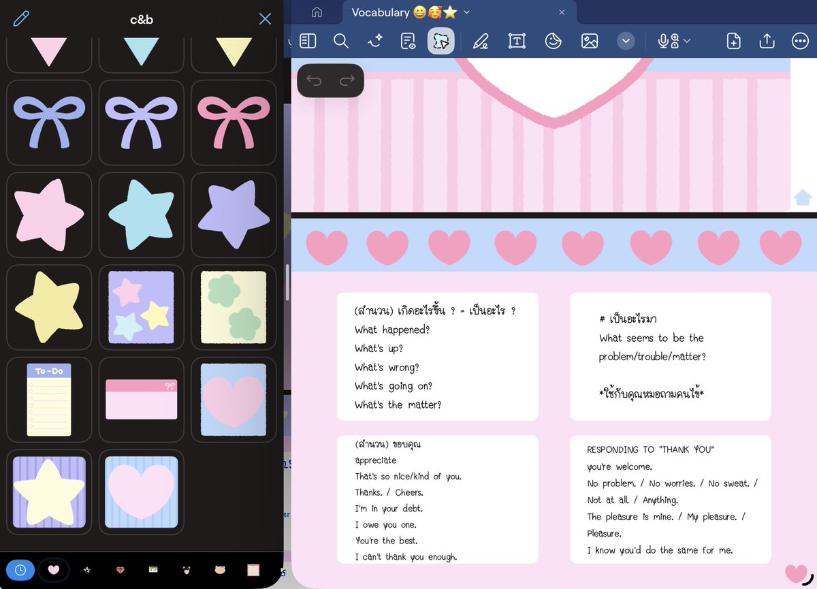
Task: Select the yellow card sticker collection tab
Action: pyautogui.click(x=153, y=570)
